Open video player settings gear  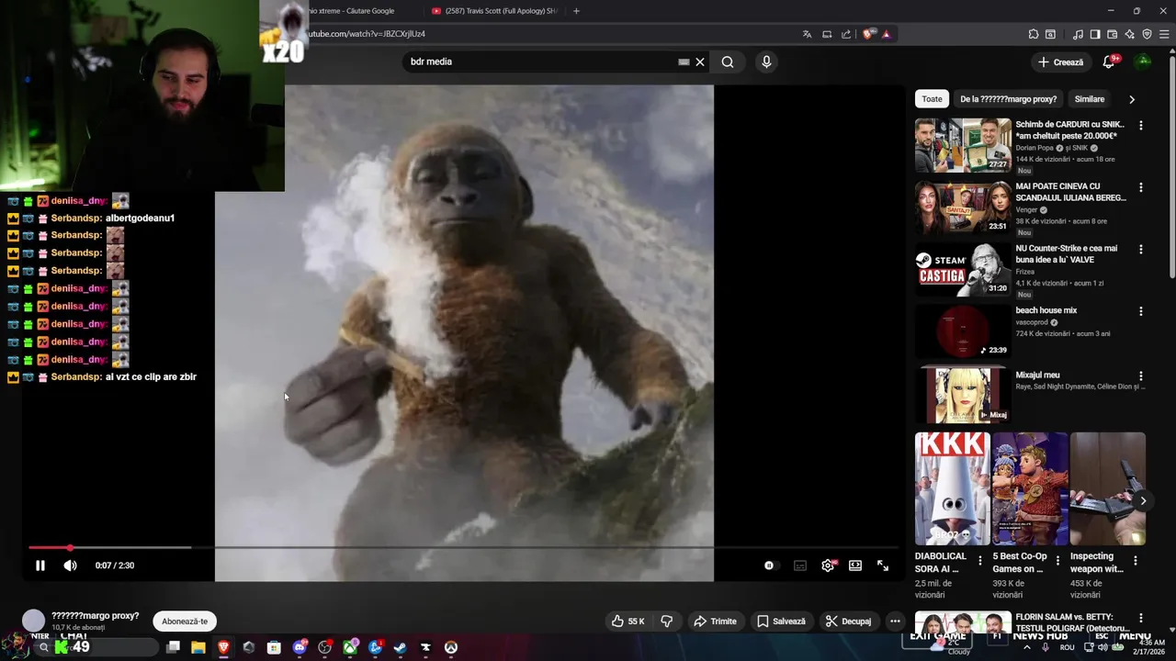click(828, 566)
